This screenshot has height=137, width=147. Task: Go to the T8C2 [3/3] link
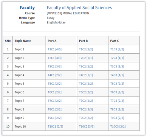86,109
